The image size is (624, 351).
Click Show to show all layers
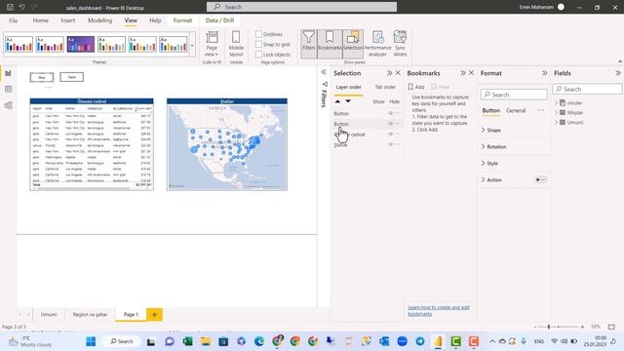(378, 101)
